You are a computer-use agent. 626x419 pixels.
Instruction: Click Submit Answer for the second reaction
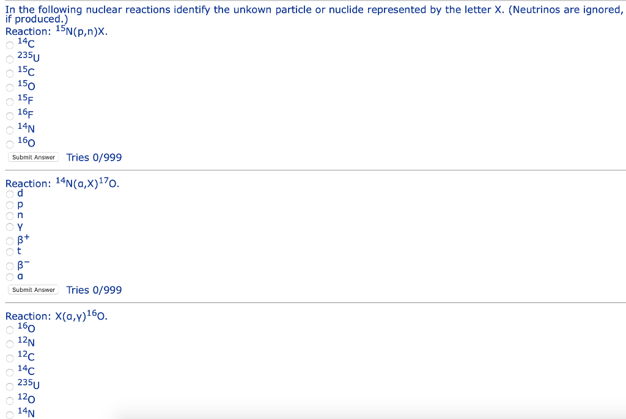32,290
